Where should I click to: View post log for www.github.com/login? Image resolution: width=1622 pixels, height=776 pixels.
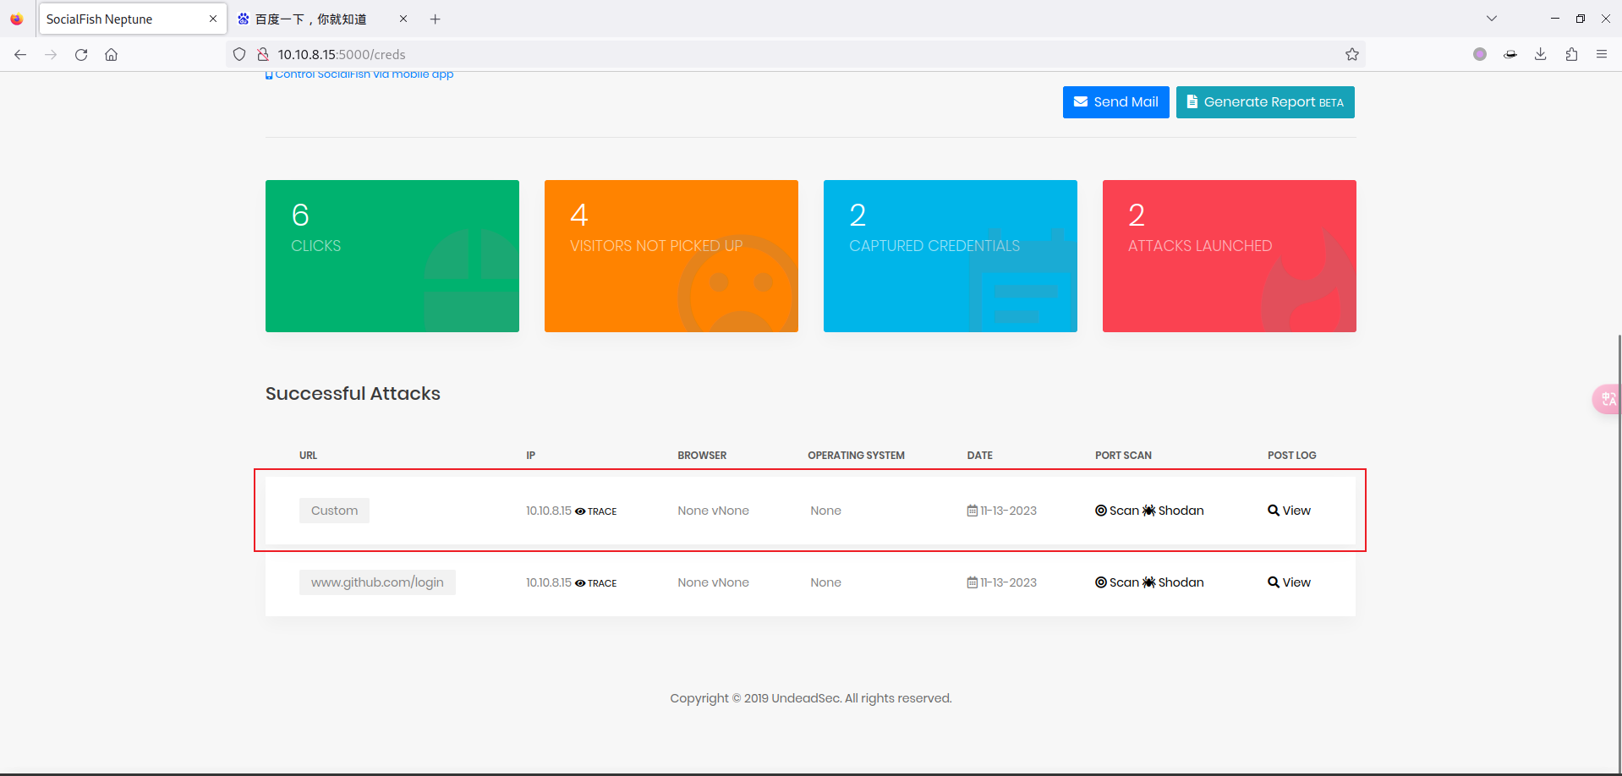(x=1289, y=582)
